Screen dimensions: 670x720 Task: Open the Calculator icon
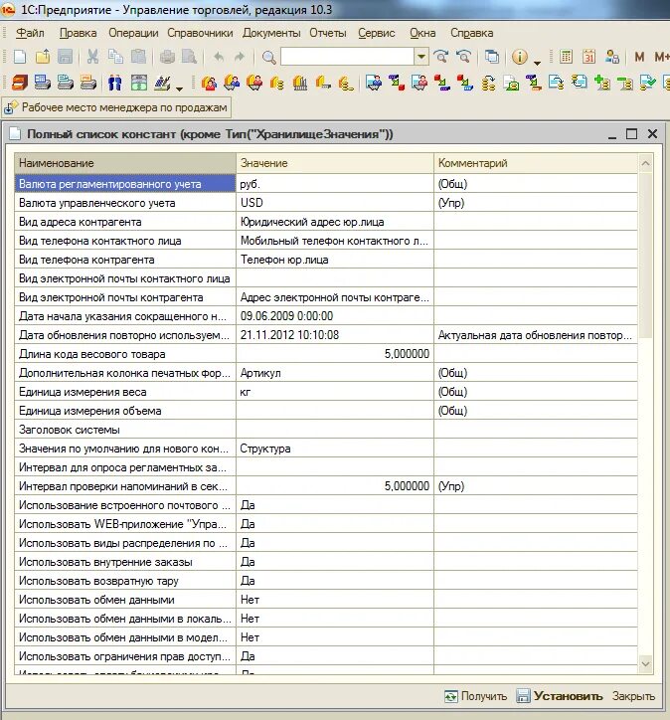pyautogui.click(x=567, y=57)
